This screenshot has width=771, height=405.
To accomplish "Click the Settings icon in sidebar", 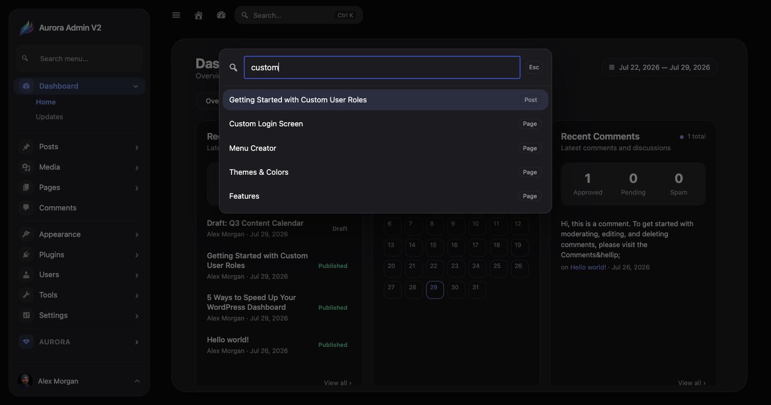I will coord(27,315).
